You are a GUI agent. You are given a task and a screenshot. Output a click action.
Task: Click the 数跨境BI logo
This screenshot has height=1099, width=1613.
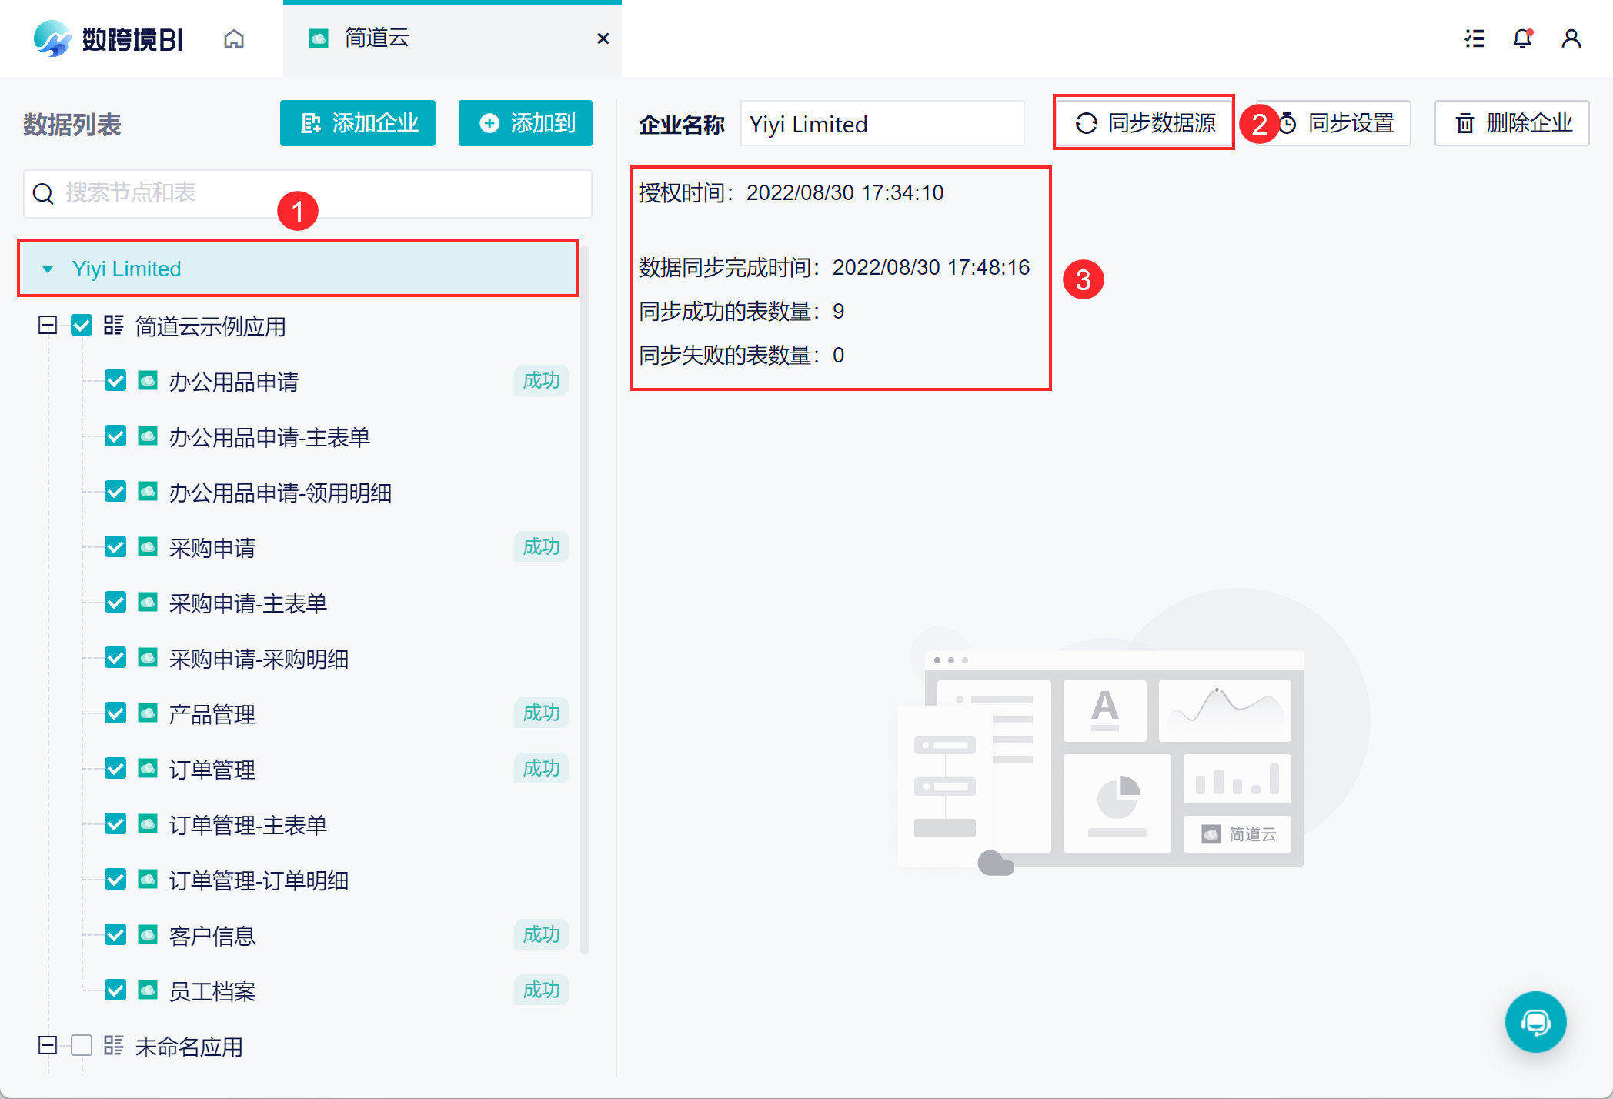(x=109, y=38)
